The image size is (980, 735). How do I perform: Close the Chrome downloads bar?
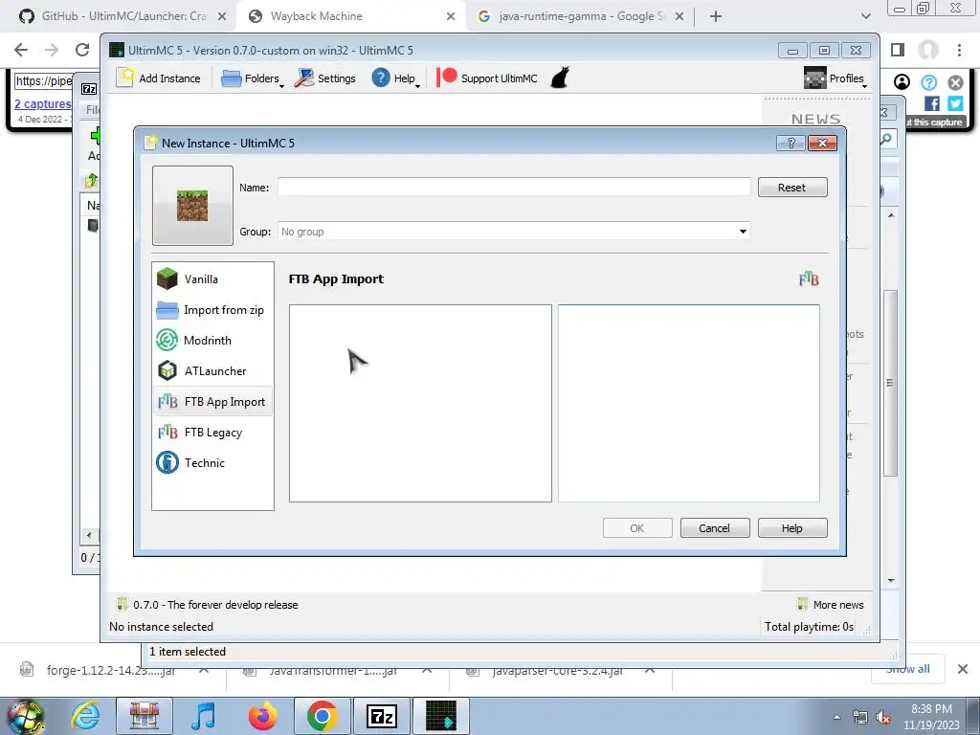coord(963,669)
